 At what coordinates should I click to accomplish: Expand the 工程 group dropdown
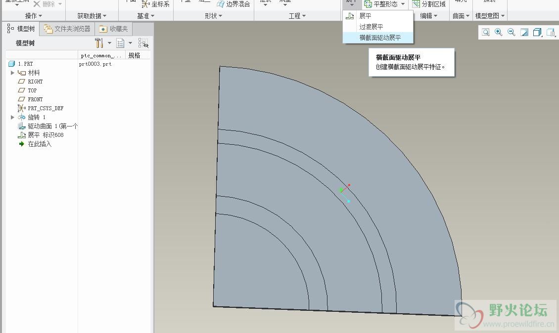(x=297, y=16)
